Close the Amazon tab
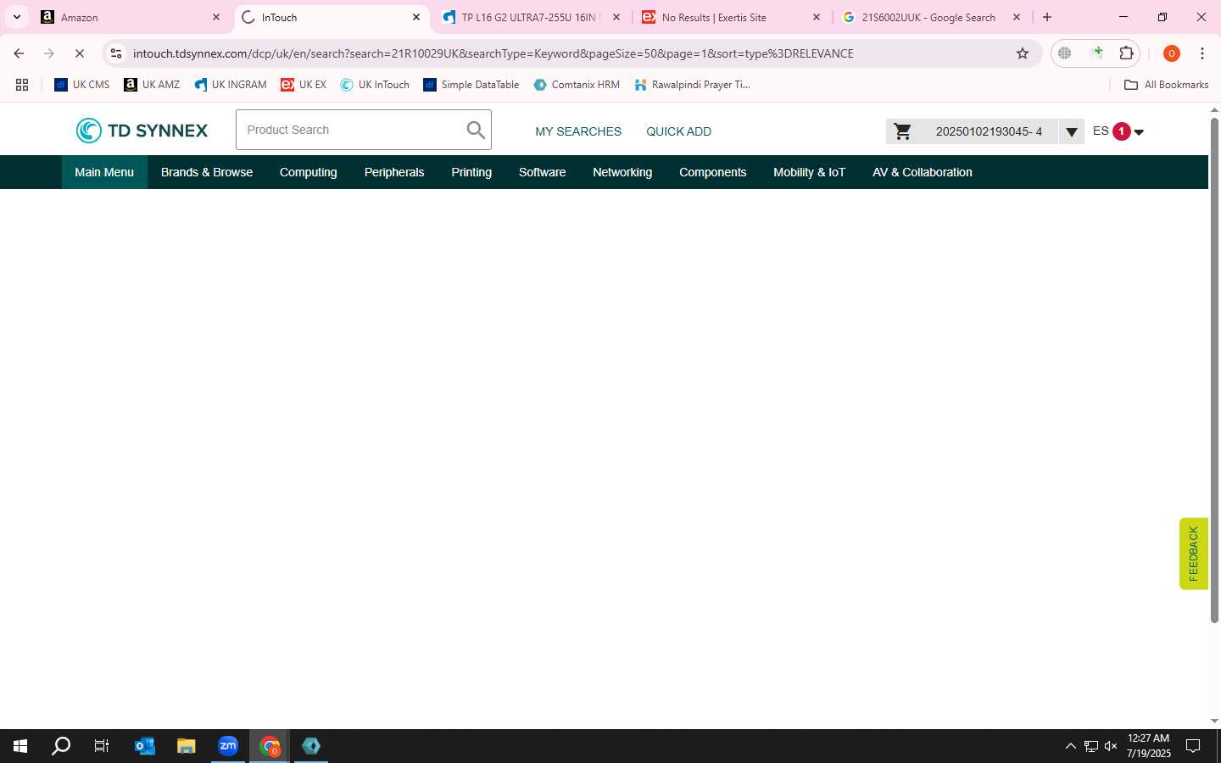Screen dimensions: 1221x763 pos(216,17)
